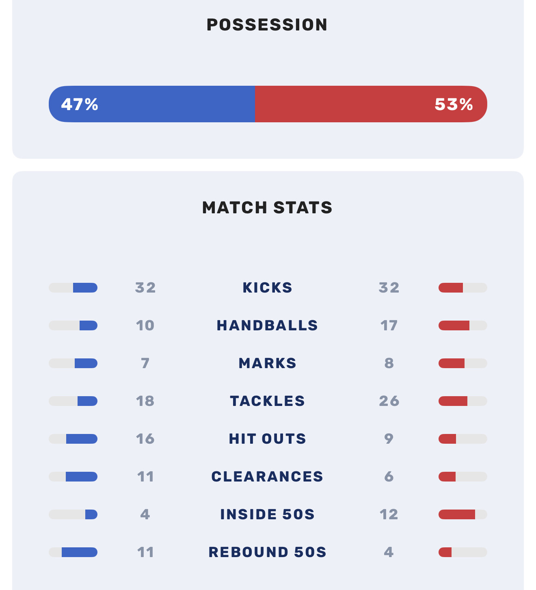
Task: Click the blue bar in the Hit Outs row
Action: click(82, 439)
